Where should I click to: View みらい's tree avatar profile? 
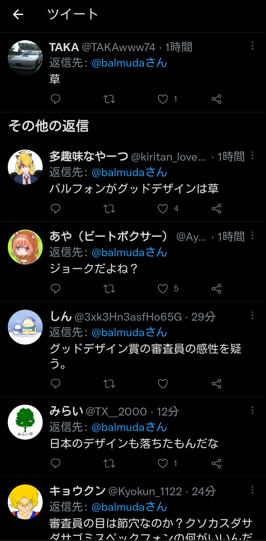coord(25,422)
